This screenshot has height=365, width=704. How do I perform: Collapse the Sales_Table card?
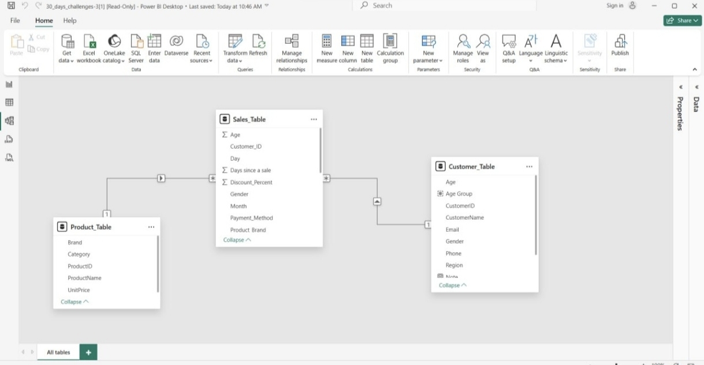237,240
